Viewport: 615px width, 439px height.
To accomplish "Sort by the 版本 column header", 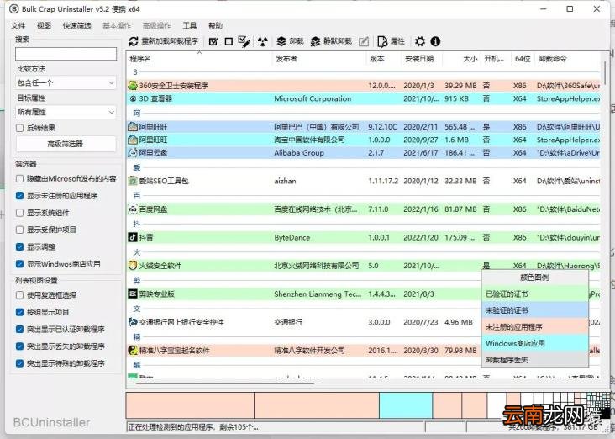I will (x=384, y=59).
